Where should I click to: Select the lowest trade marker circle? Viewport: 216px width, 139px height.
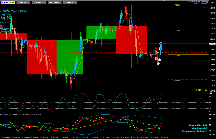click(x=158, y=63)
